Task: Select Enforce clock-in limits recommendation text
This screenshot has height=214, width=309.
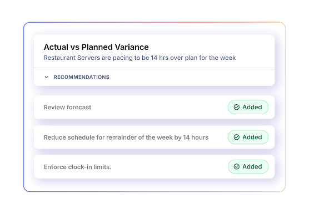Action: pyautogui.click(x=77, y=167)
